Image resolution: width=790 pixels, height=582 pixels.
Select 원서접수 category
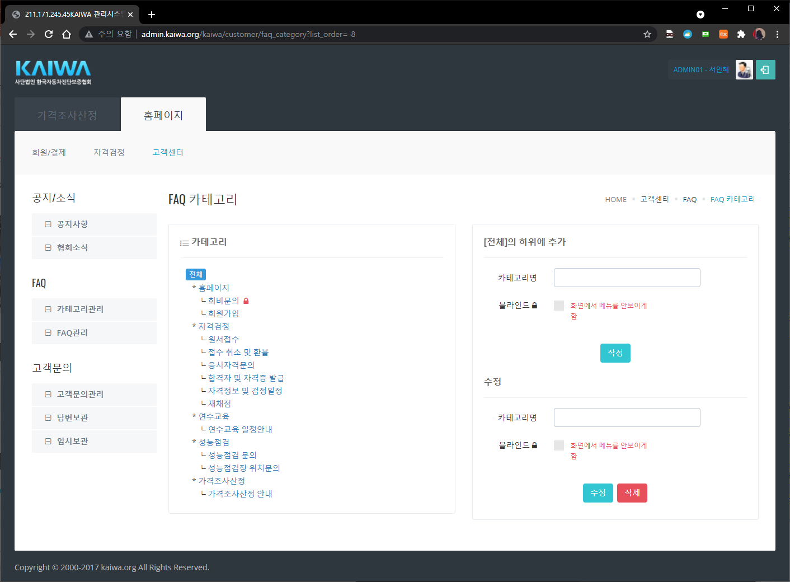point(223,339)
